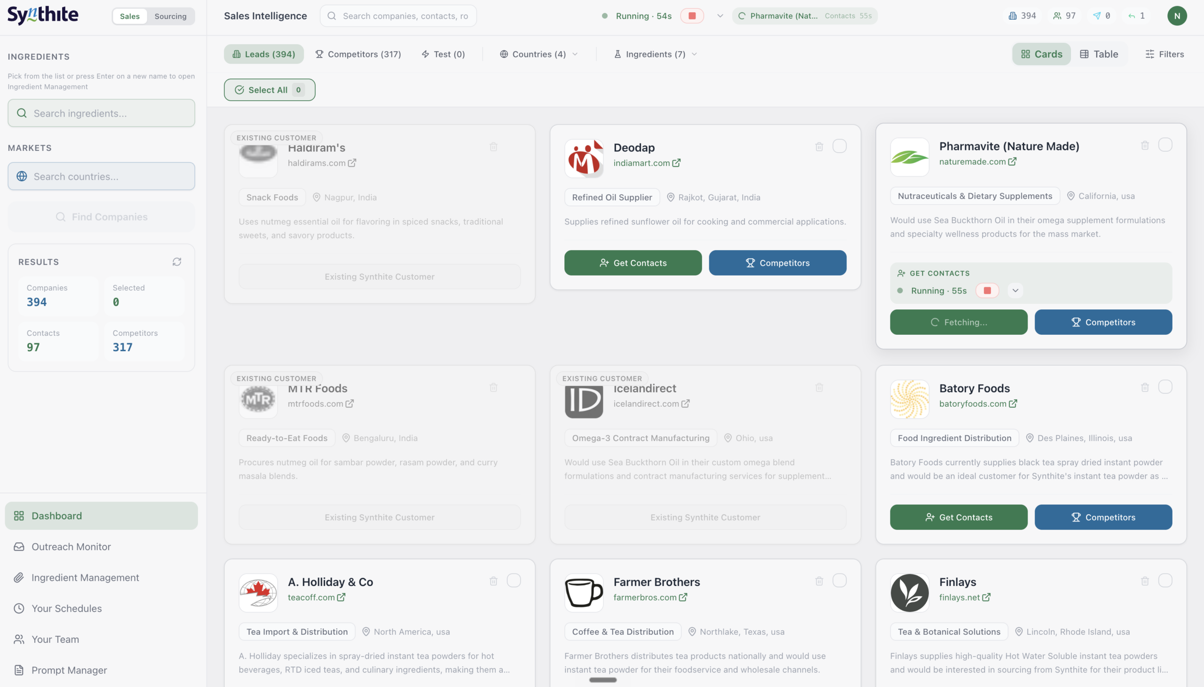The image size is (1204, 687).
Task: Expand Get Contacts details chevron on Pharmavite
Action: click(1015, 290)
